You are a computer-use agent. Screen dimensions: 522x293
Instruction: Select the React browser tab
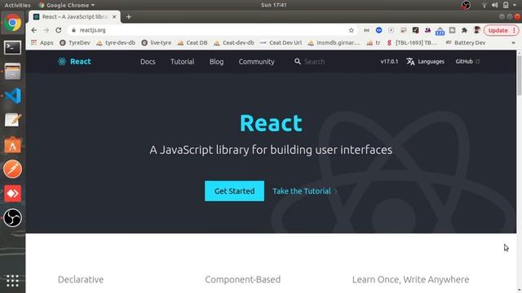coord(74,16)
